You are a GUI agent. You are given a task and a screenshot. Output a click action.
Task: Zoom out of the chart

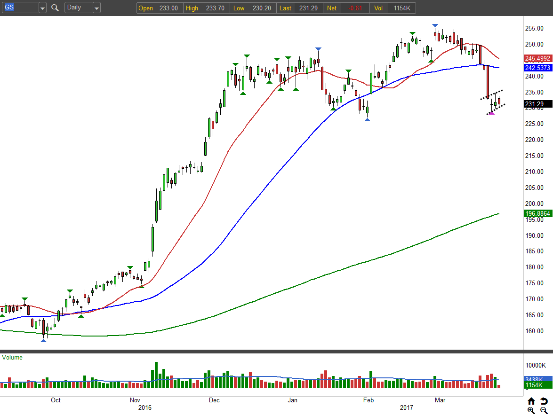pyautogui.click(x=544, y=410)
